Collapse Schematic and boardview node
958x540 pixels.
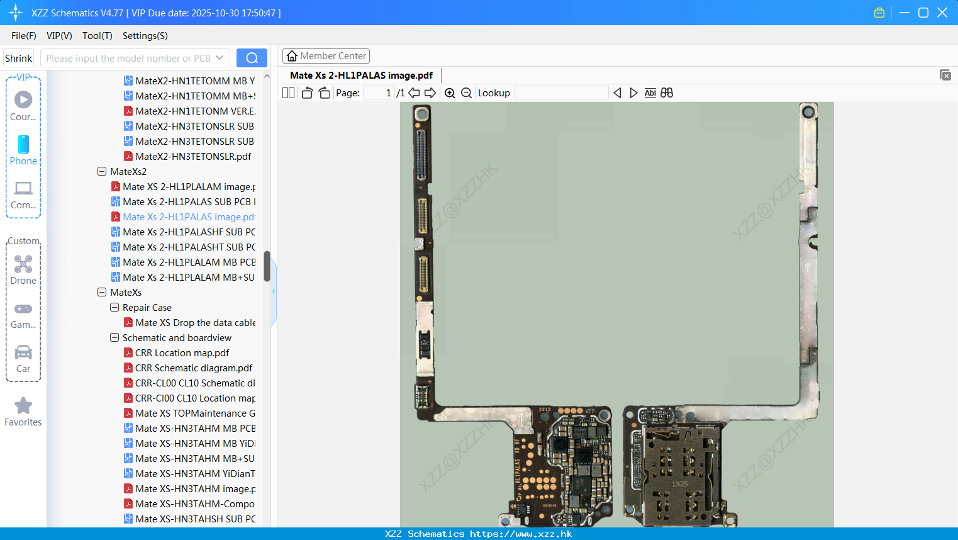[x=114, y=337]
